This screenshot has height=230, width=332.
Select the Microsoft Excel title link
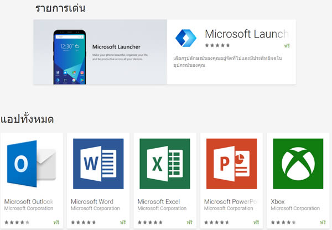pos(158,202)
